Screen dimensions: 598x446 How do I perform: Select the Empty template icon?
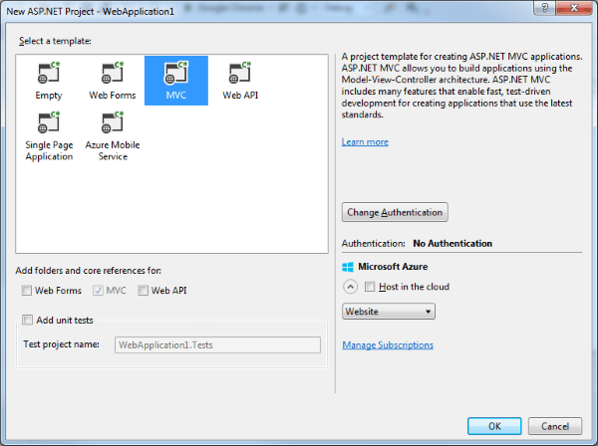click(x=49, y=73)
